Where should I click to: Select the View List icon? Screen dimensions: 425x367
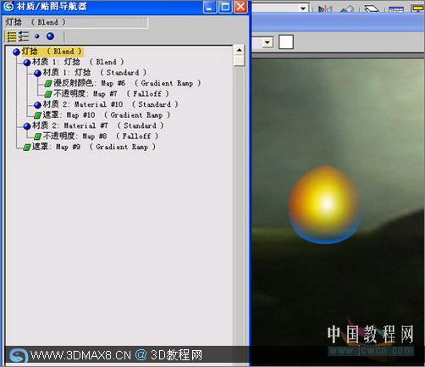click(x=11, y=36)
